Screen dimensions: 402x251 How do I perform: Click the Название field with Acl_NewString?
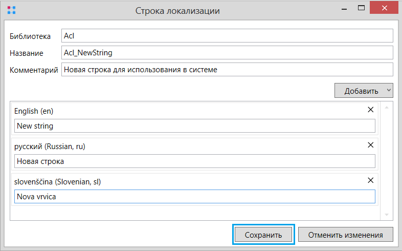(227, 53)
